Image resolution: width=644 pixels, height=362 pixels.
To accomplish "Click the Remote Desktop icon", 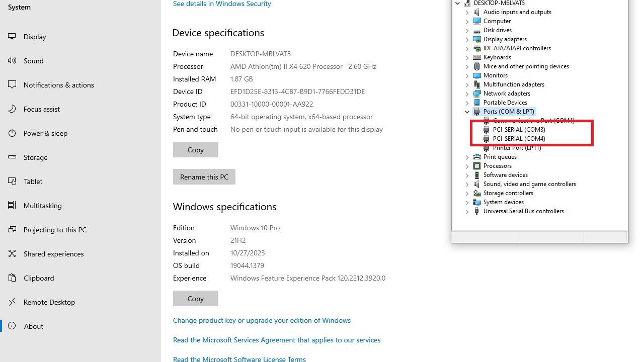I will click(12, 302).
